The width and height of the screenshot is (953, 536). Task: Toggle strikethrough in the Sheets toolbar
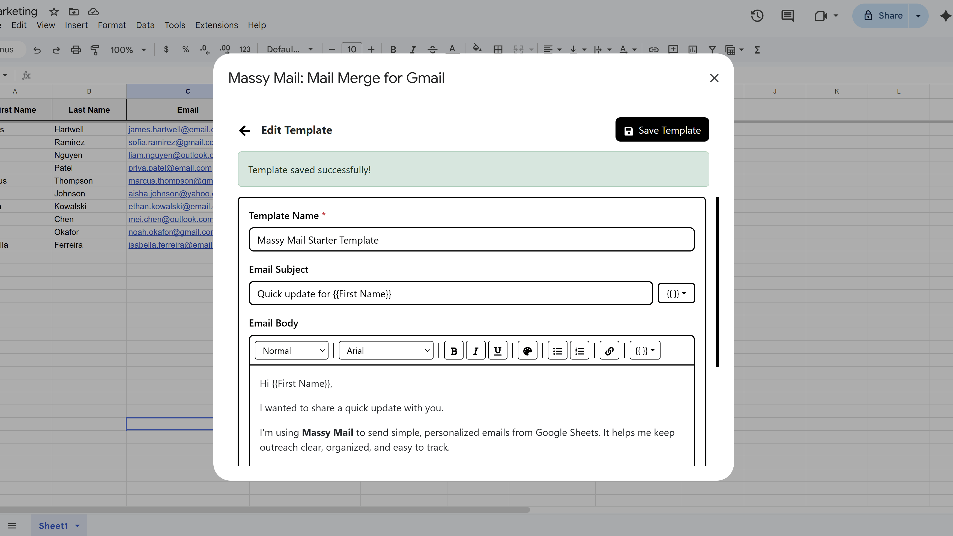[432, 50]
